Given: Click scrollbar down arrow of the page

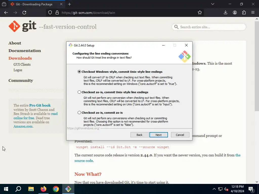Looking at the screenshot, I should click(257, 182).
